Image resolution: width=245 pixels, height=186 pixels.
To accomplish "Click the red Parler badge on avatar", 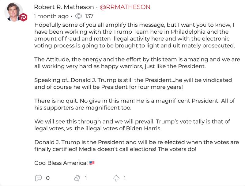I will [x=23, y=18].
